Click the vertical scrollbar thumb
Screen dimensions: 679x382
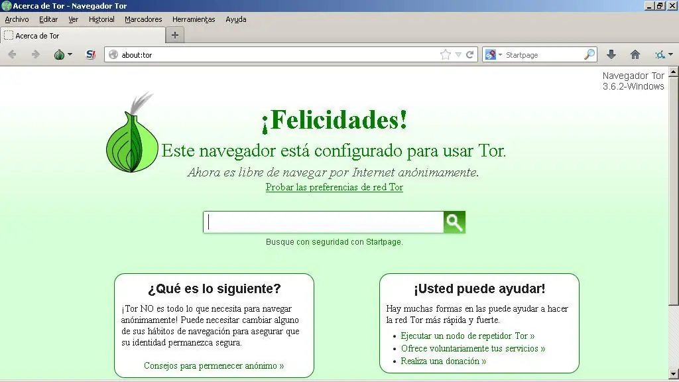pos(674,191)
